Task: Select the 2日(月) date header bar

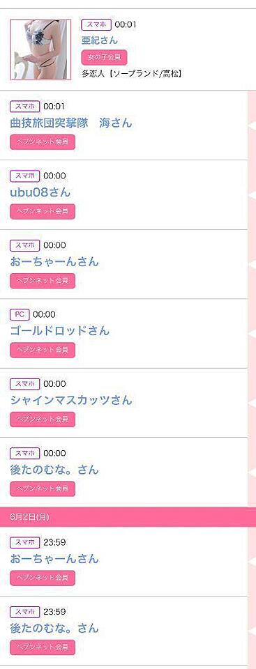Action: (x=128, y=516)
